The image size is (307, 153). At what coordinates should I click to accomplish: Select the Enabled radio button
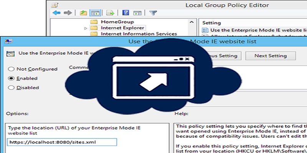pos(11,78)
